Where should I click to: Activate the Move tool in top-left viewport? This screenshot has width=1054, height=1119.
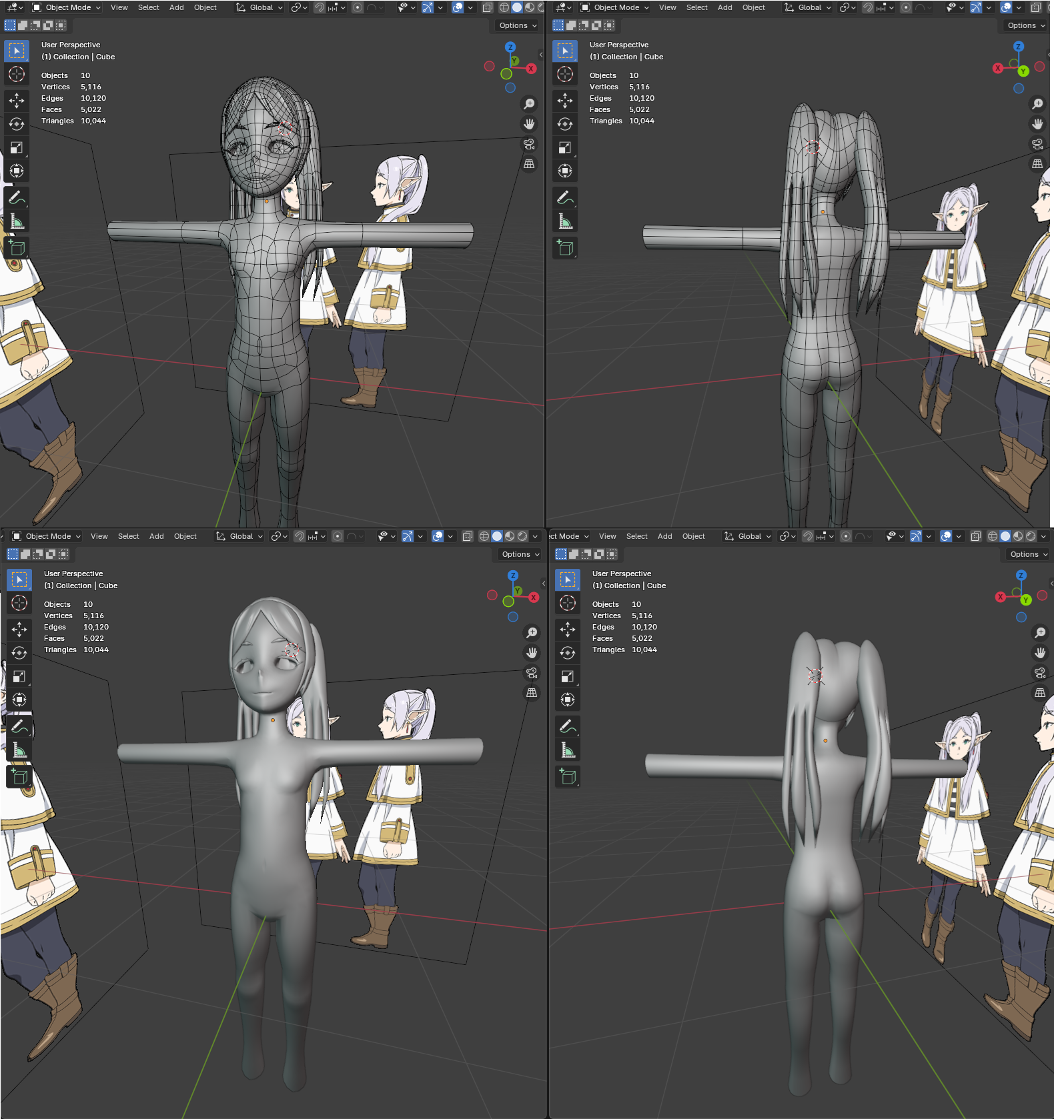pos(17,101)
